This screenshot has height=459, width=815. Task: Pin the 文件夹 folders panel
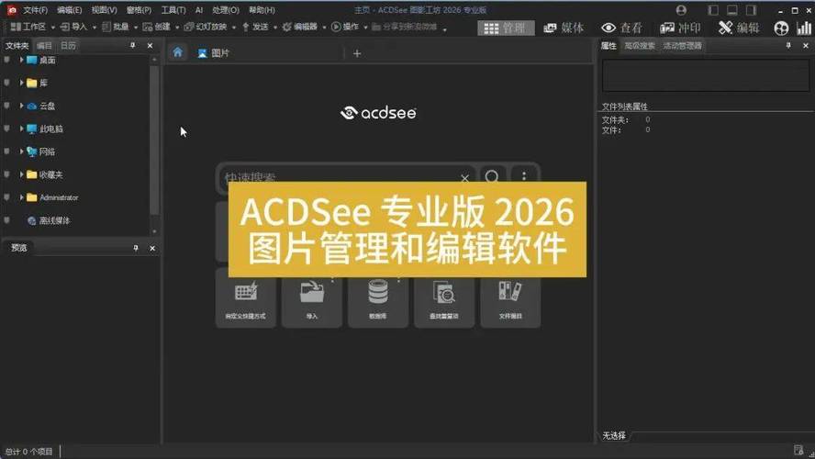(132, 46)
